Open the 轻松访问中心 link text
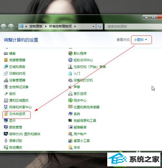The image size is (162, 168). 83,60
